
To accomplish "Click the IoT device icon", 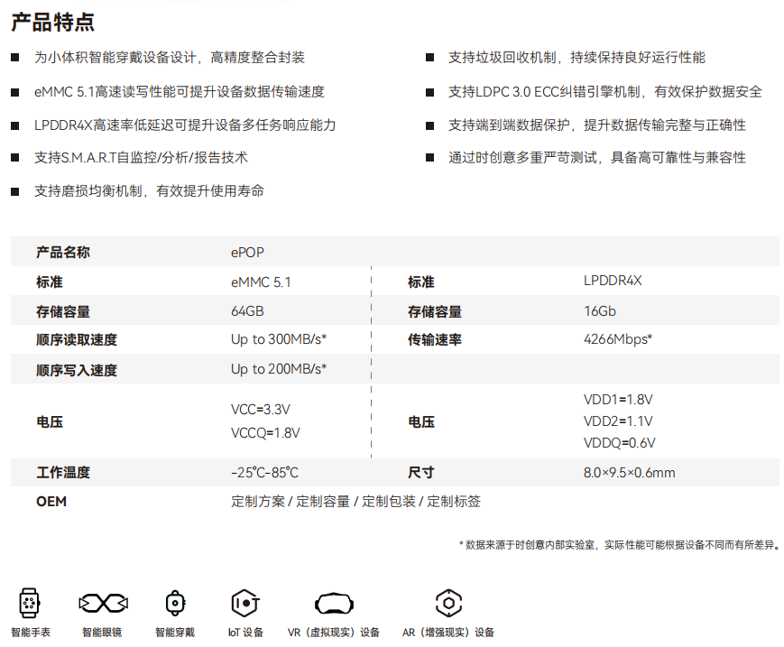I will 245,602.
